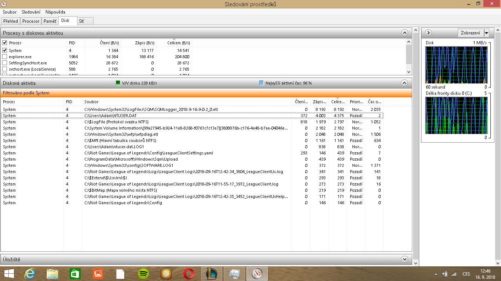Open the CES input language indicator
The height and width of the screenshot is (281, 501).
pos(466,274)
